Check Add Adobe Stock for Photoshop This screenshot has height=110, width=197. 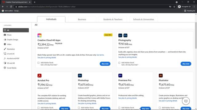79,108
